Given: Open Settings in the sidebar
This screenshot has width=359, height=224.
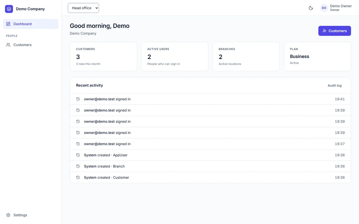Looking at the screenshot, I should pyautogui.click(x=31, y=215).
